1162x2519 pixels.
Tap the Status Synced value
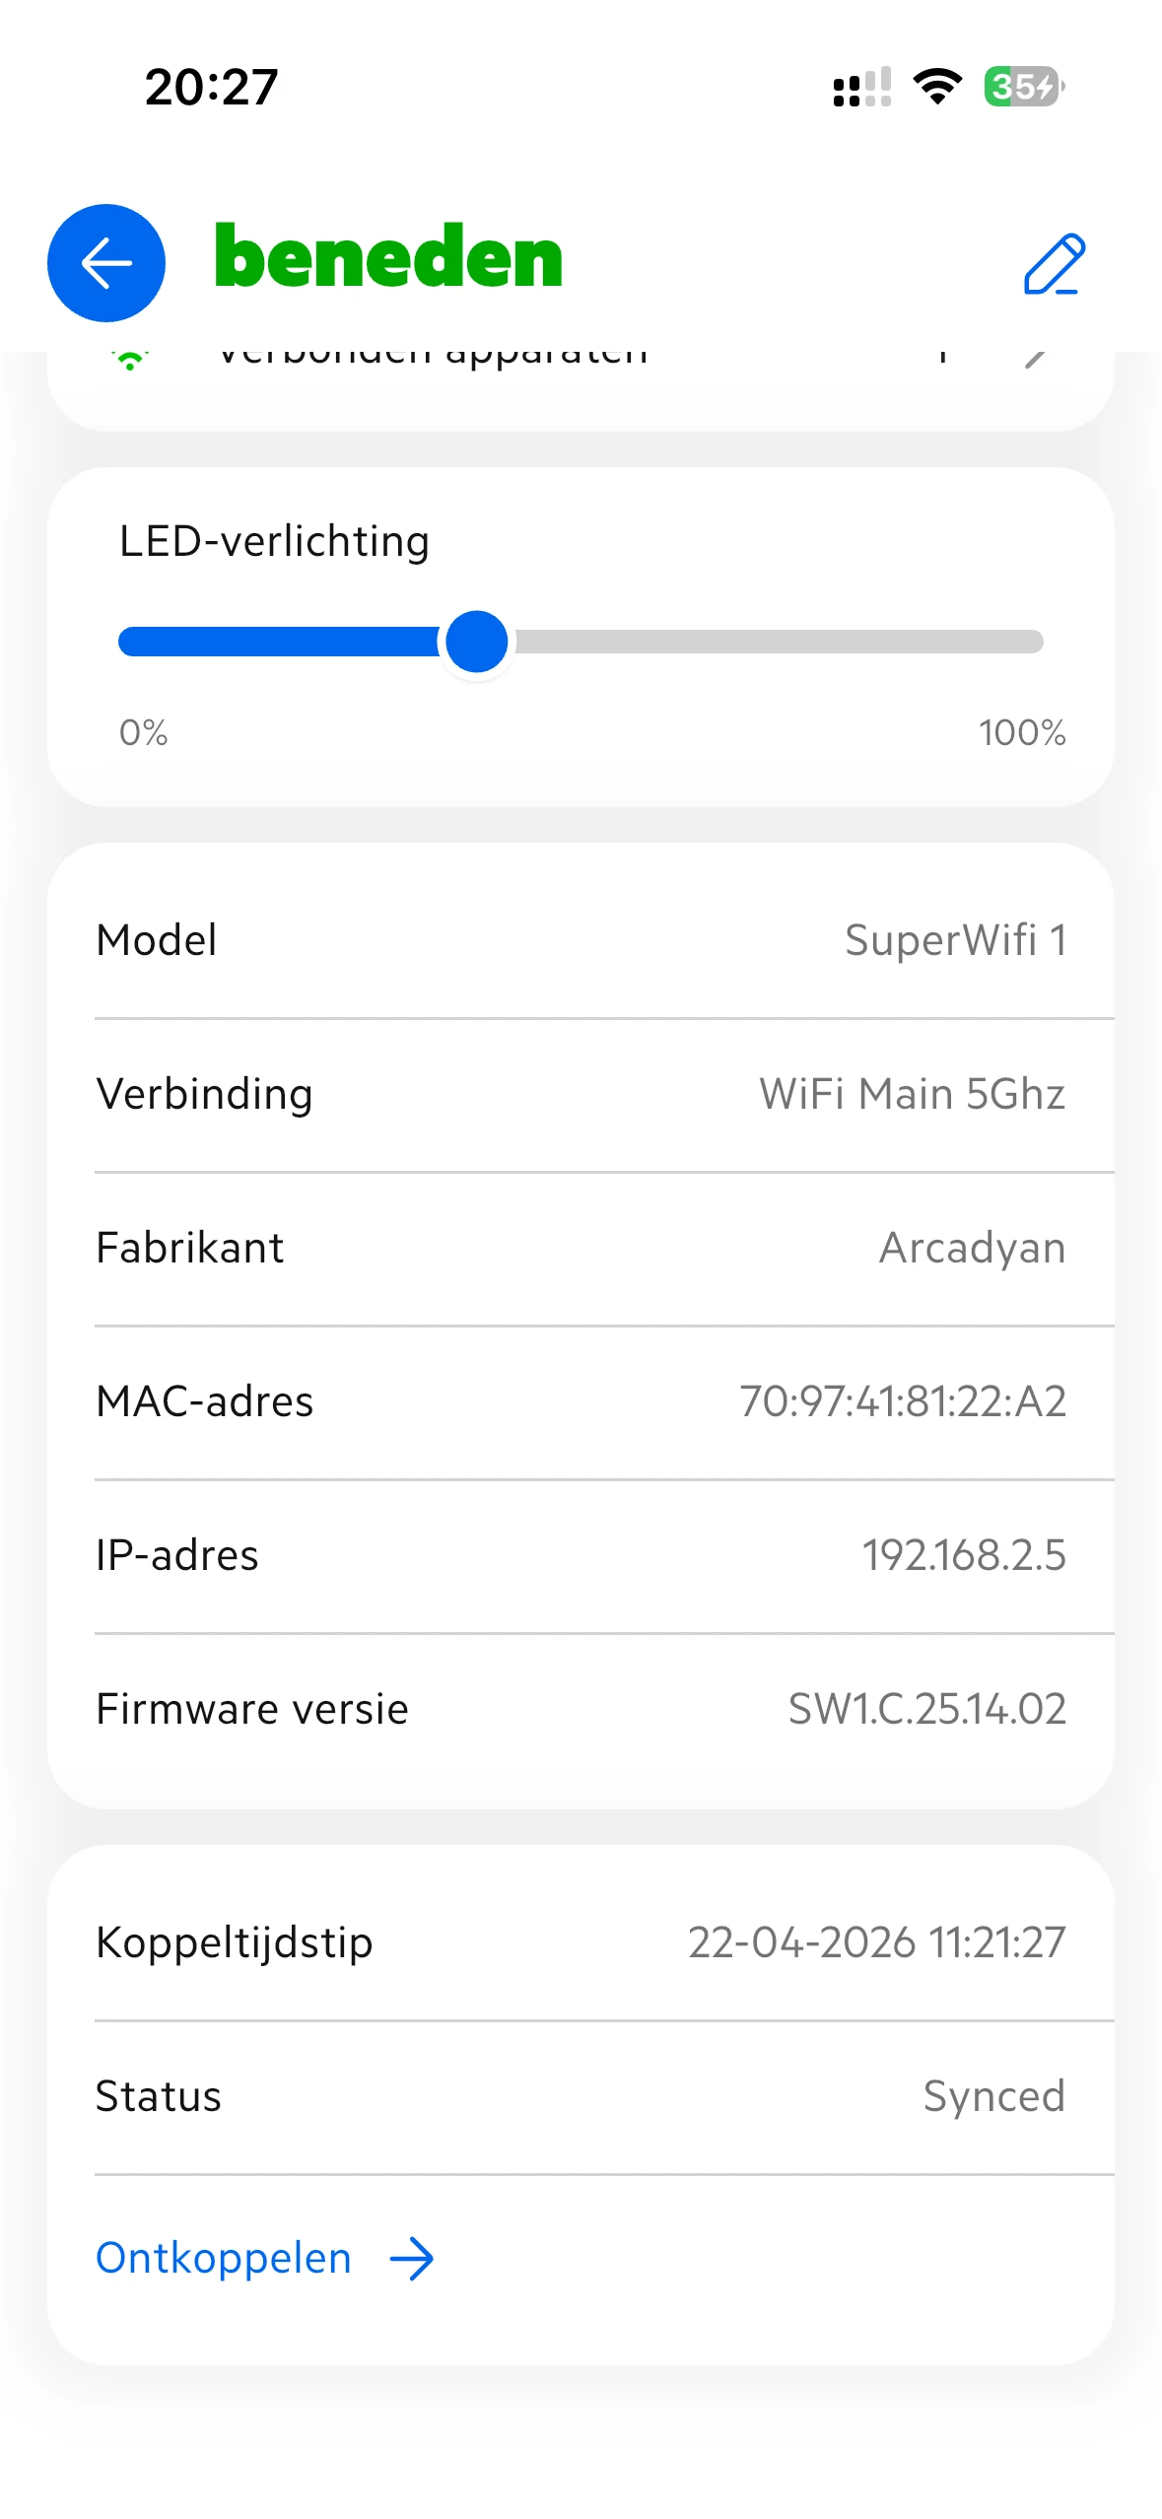[993, 2096]
